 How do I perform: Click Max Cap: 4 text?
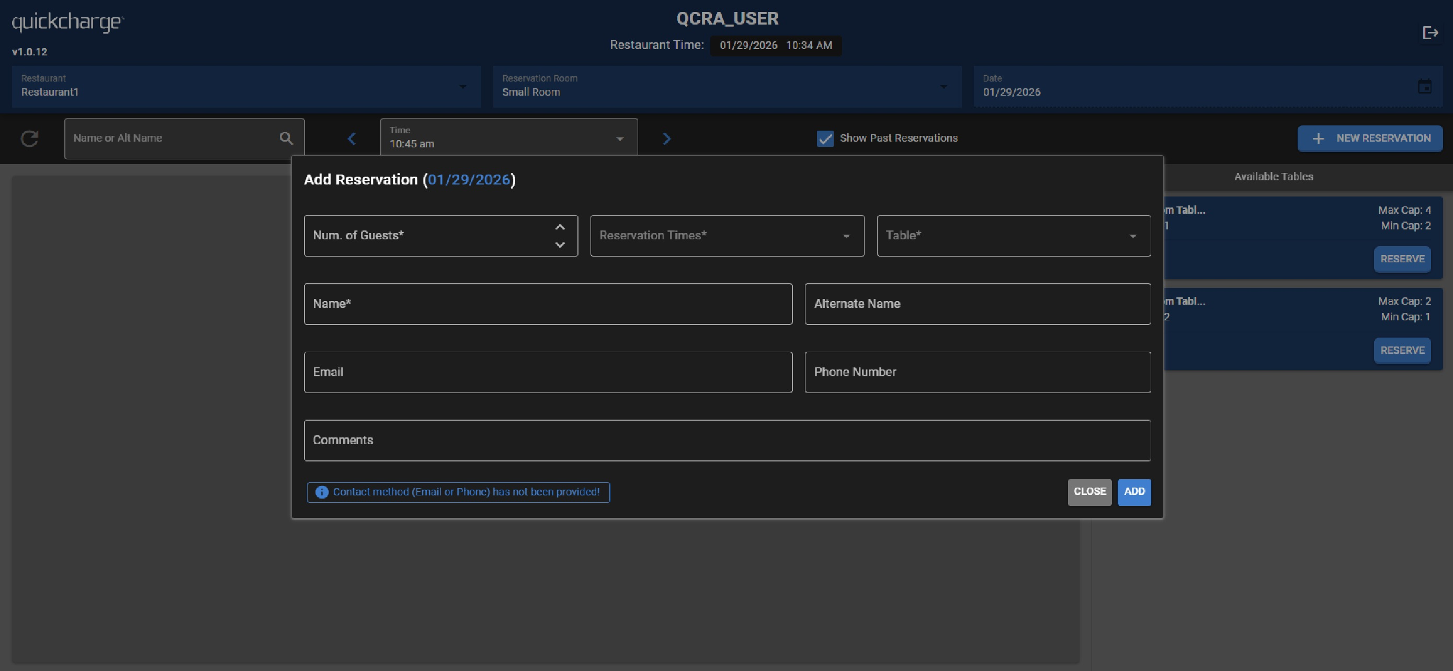click(1404, 210)
